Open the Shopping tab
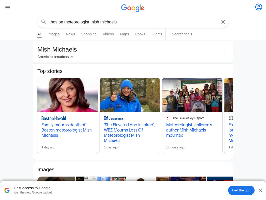Screen dimensions: 266x200 point(89,34)
